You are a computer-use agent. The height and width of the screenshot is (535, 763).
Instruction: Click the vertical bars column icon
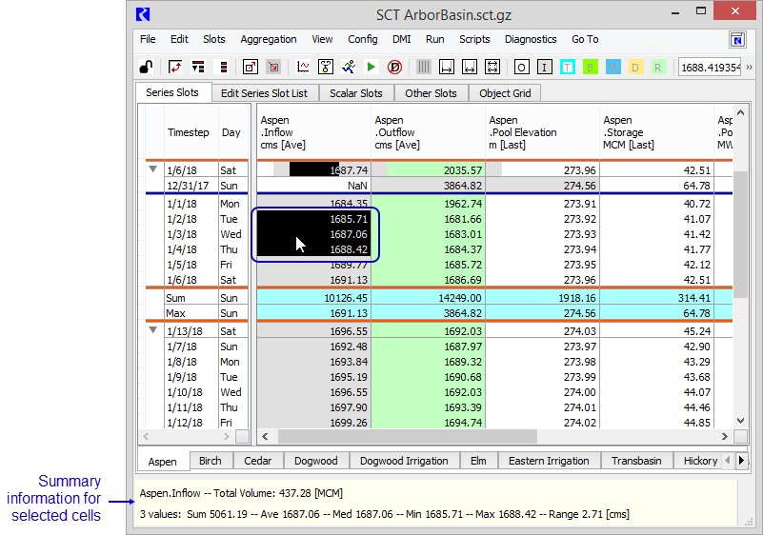click(423, 67)
